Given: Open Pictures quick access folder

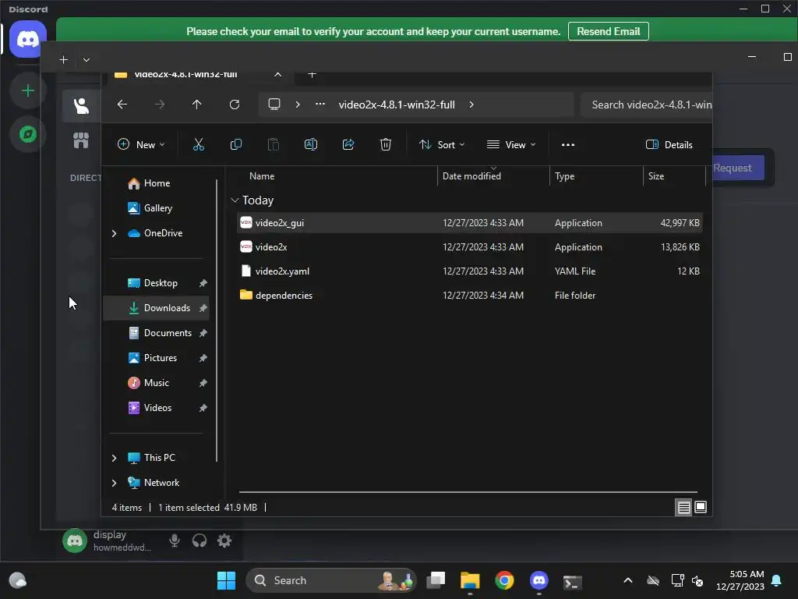Looking at the screenshot, I should click(160, 358).
